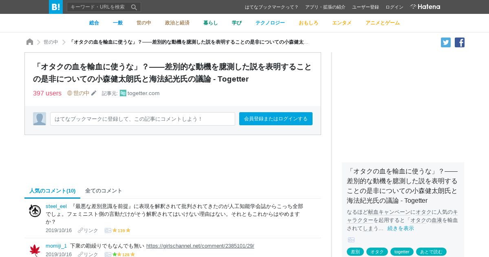The height and width of the screenshot is (257, 489).
Task: Click the 397 users count
Action: coord(47,93)
